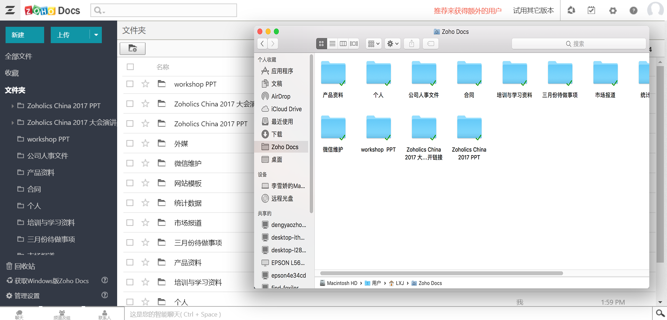Screen dimensions: 667x320
Task: Click the Zoho hamburger menu icon
Action: (x=10, y=10)
